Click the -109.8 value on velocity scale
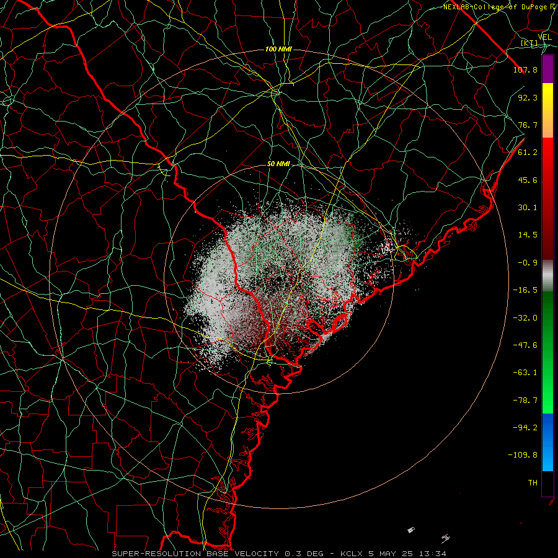This screenshot has width=558, height=558. click(523, 455)
